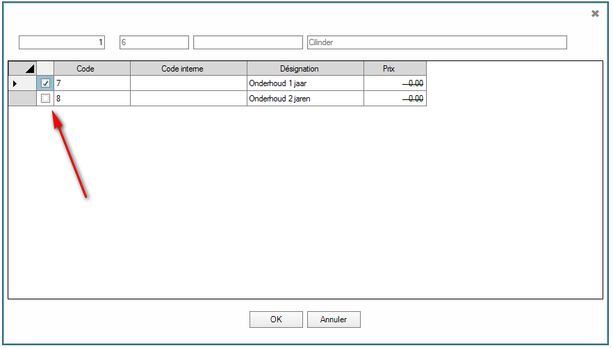Image resolution: width=613 pixels, height=348 pixels.
Task: Confirm with the OK button
Action: tap(276, 320)
